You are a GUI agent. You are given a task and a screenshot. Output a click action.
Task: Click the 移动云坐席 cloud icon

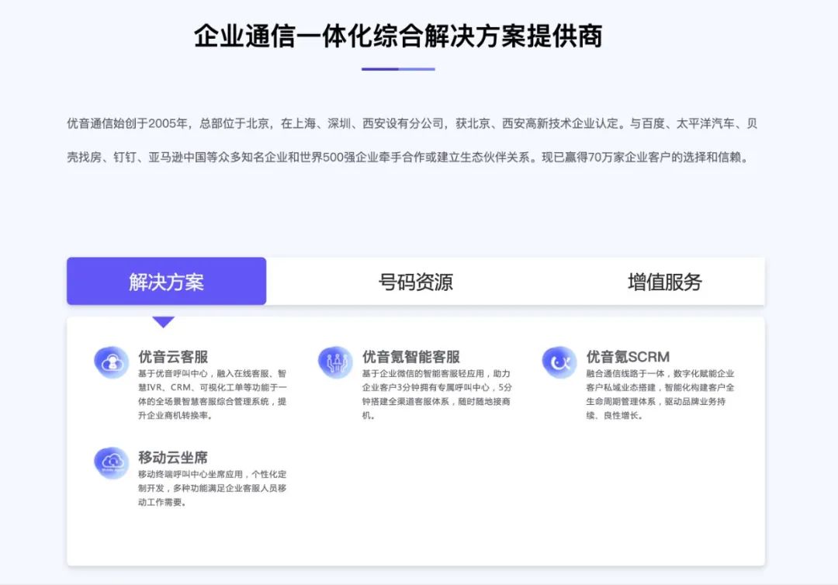pyautogui.click(x=111, y=462)
